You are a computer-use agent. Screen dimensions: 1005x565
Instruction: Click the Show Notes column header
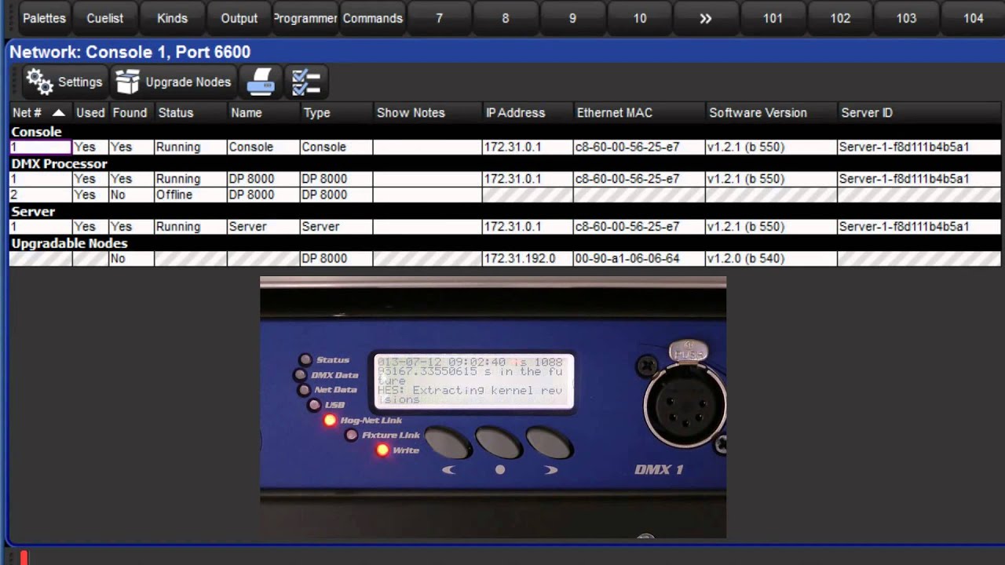[427, 113]
